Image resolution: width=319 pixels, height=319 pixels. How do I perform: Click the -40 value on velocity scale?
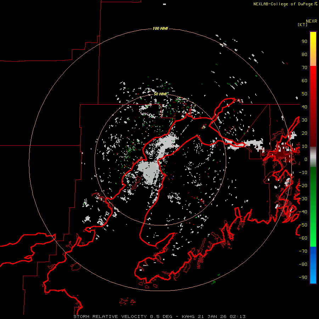(303, 212)
